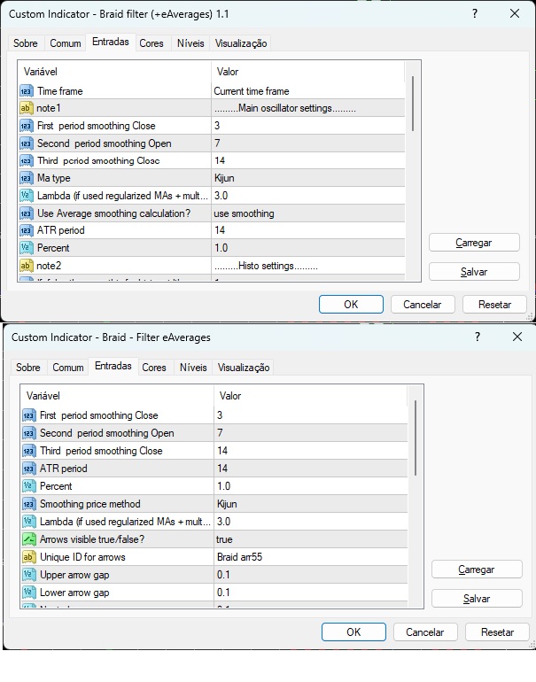Open the 'Current time frame' value dropdown
This screenshot has height=682, width=536.
307,91
